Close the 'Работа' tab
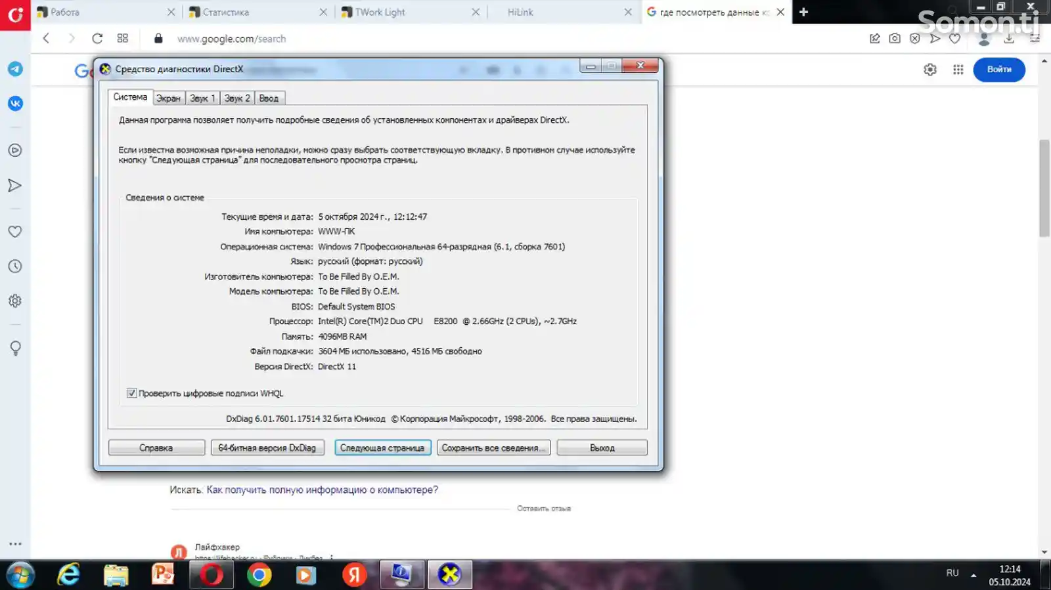Viewport: 1051px width, 590px height. point(171,12)
